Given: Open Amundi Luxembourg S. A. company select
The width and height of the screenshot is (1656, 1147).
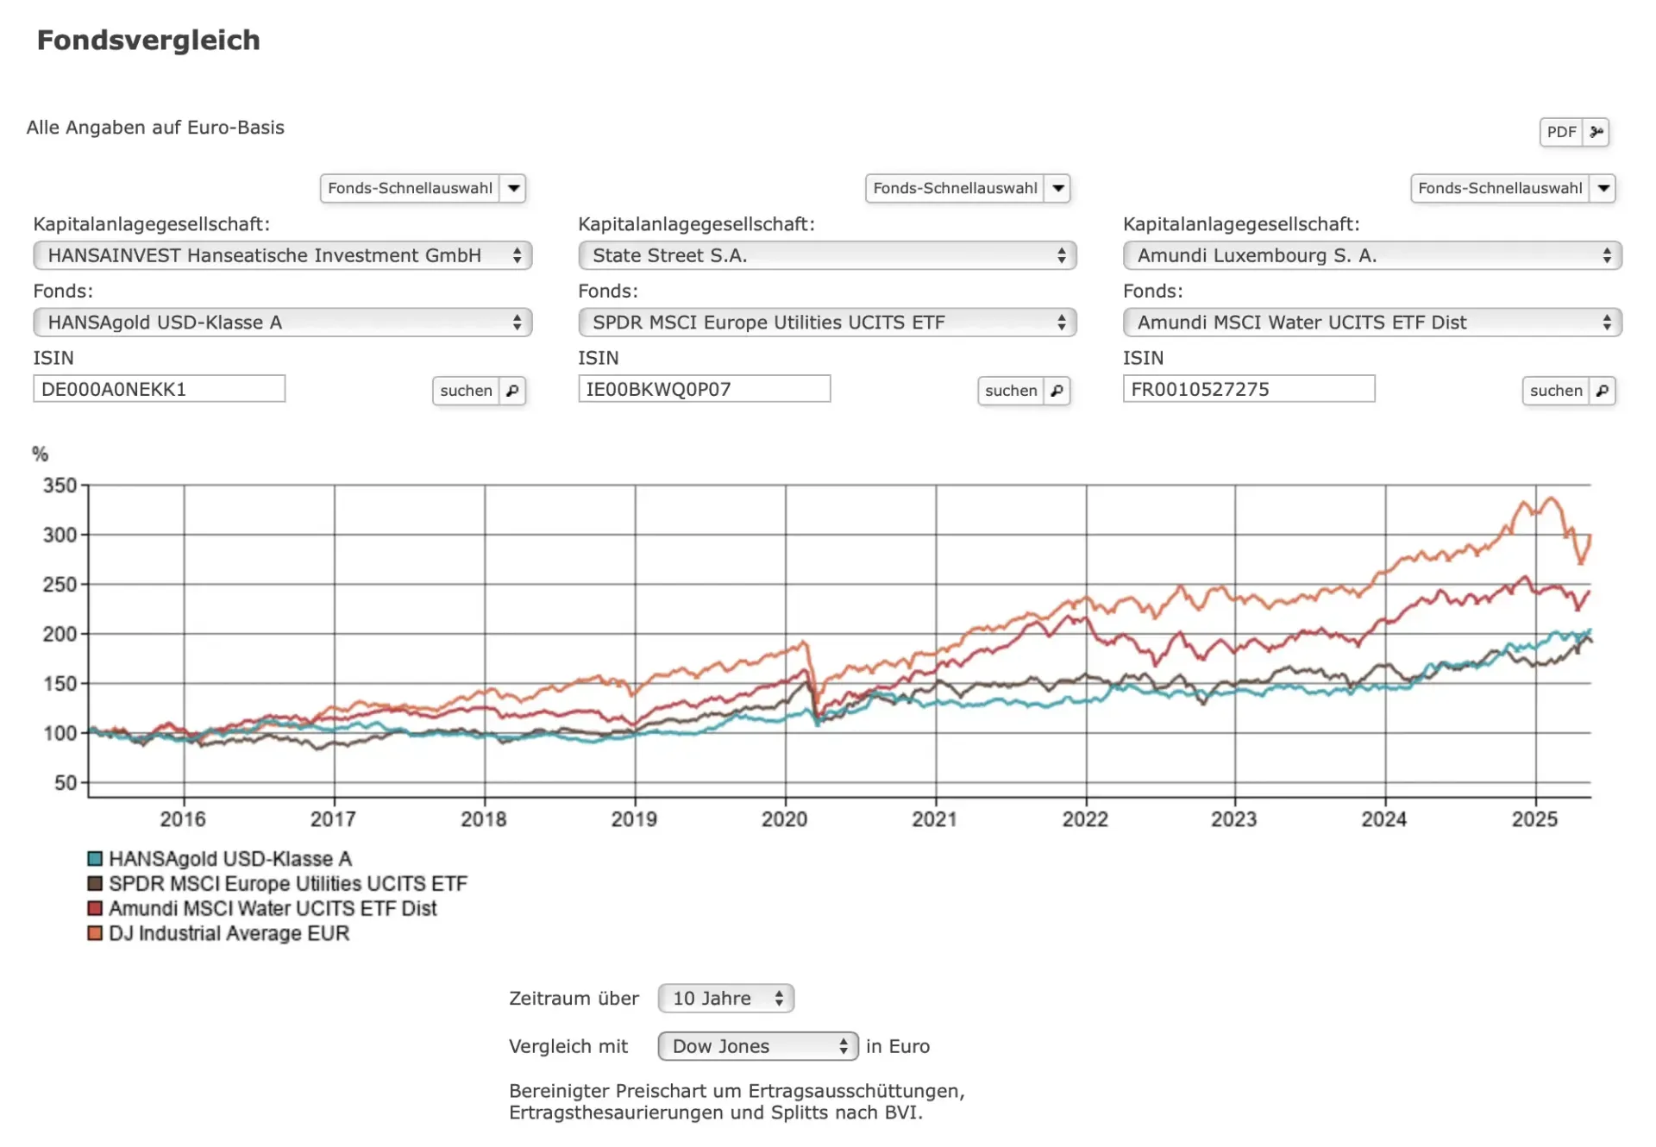Looking at the screenshot, I should [1372, 255].
